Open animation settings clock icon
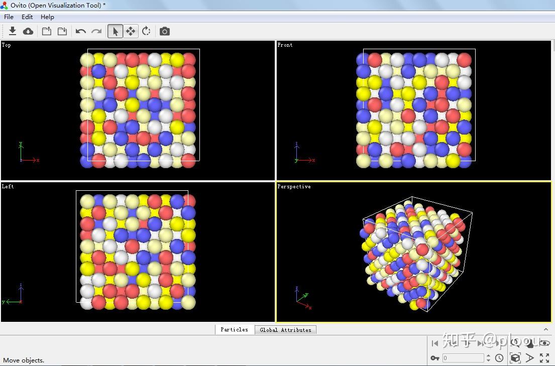This screenshot has height=366, width=555. point(499,358)
